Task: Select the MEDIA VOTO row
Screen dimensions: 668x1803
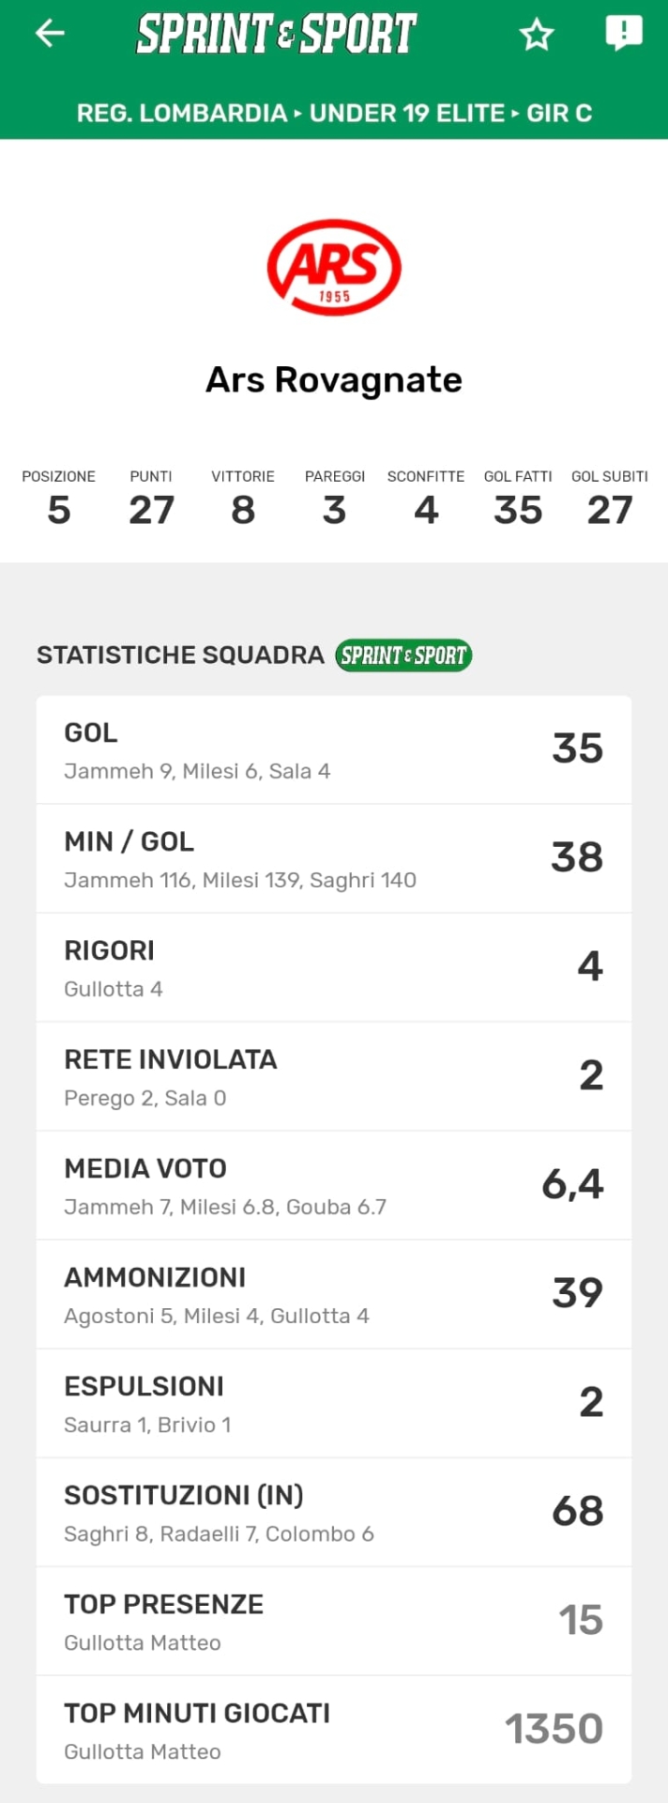Action: pyautogui.click(x=334, y=1186)
